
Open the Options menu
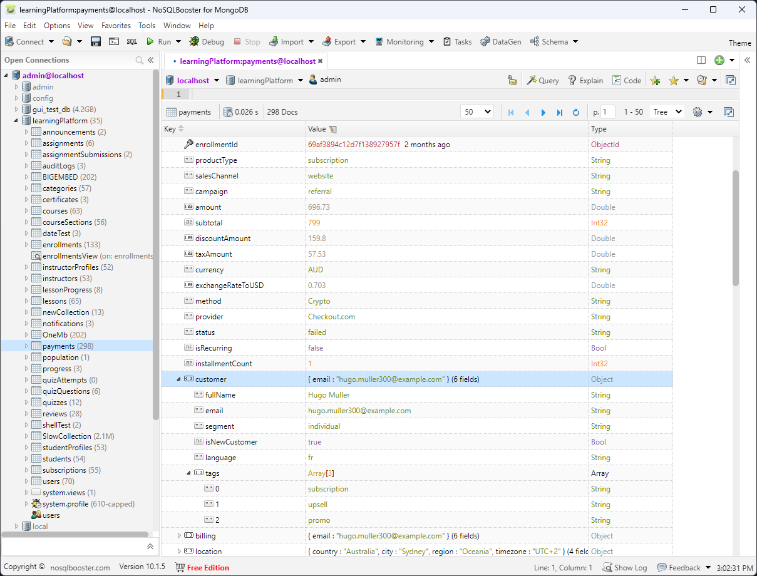[57, 26]
